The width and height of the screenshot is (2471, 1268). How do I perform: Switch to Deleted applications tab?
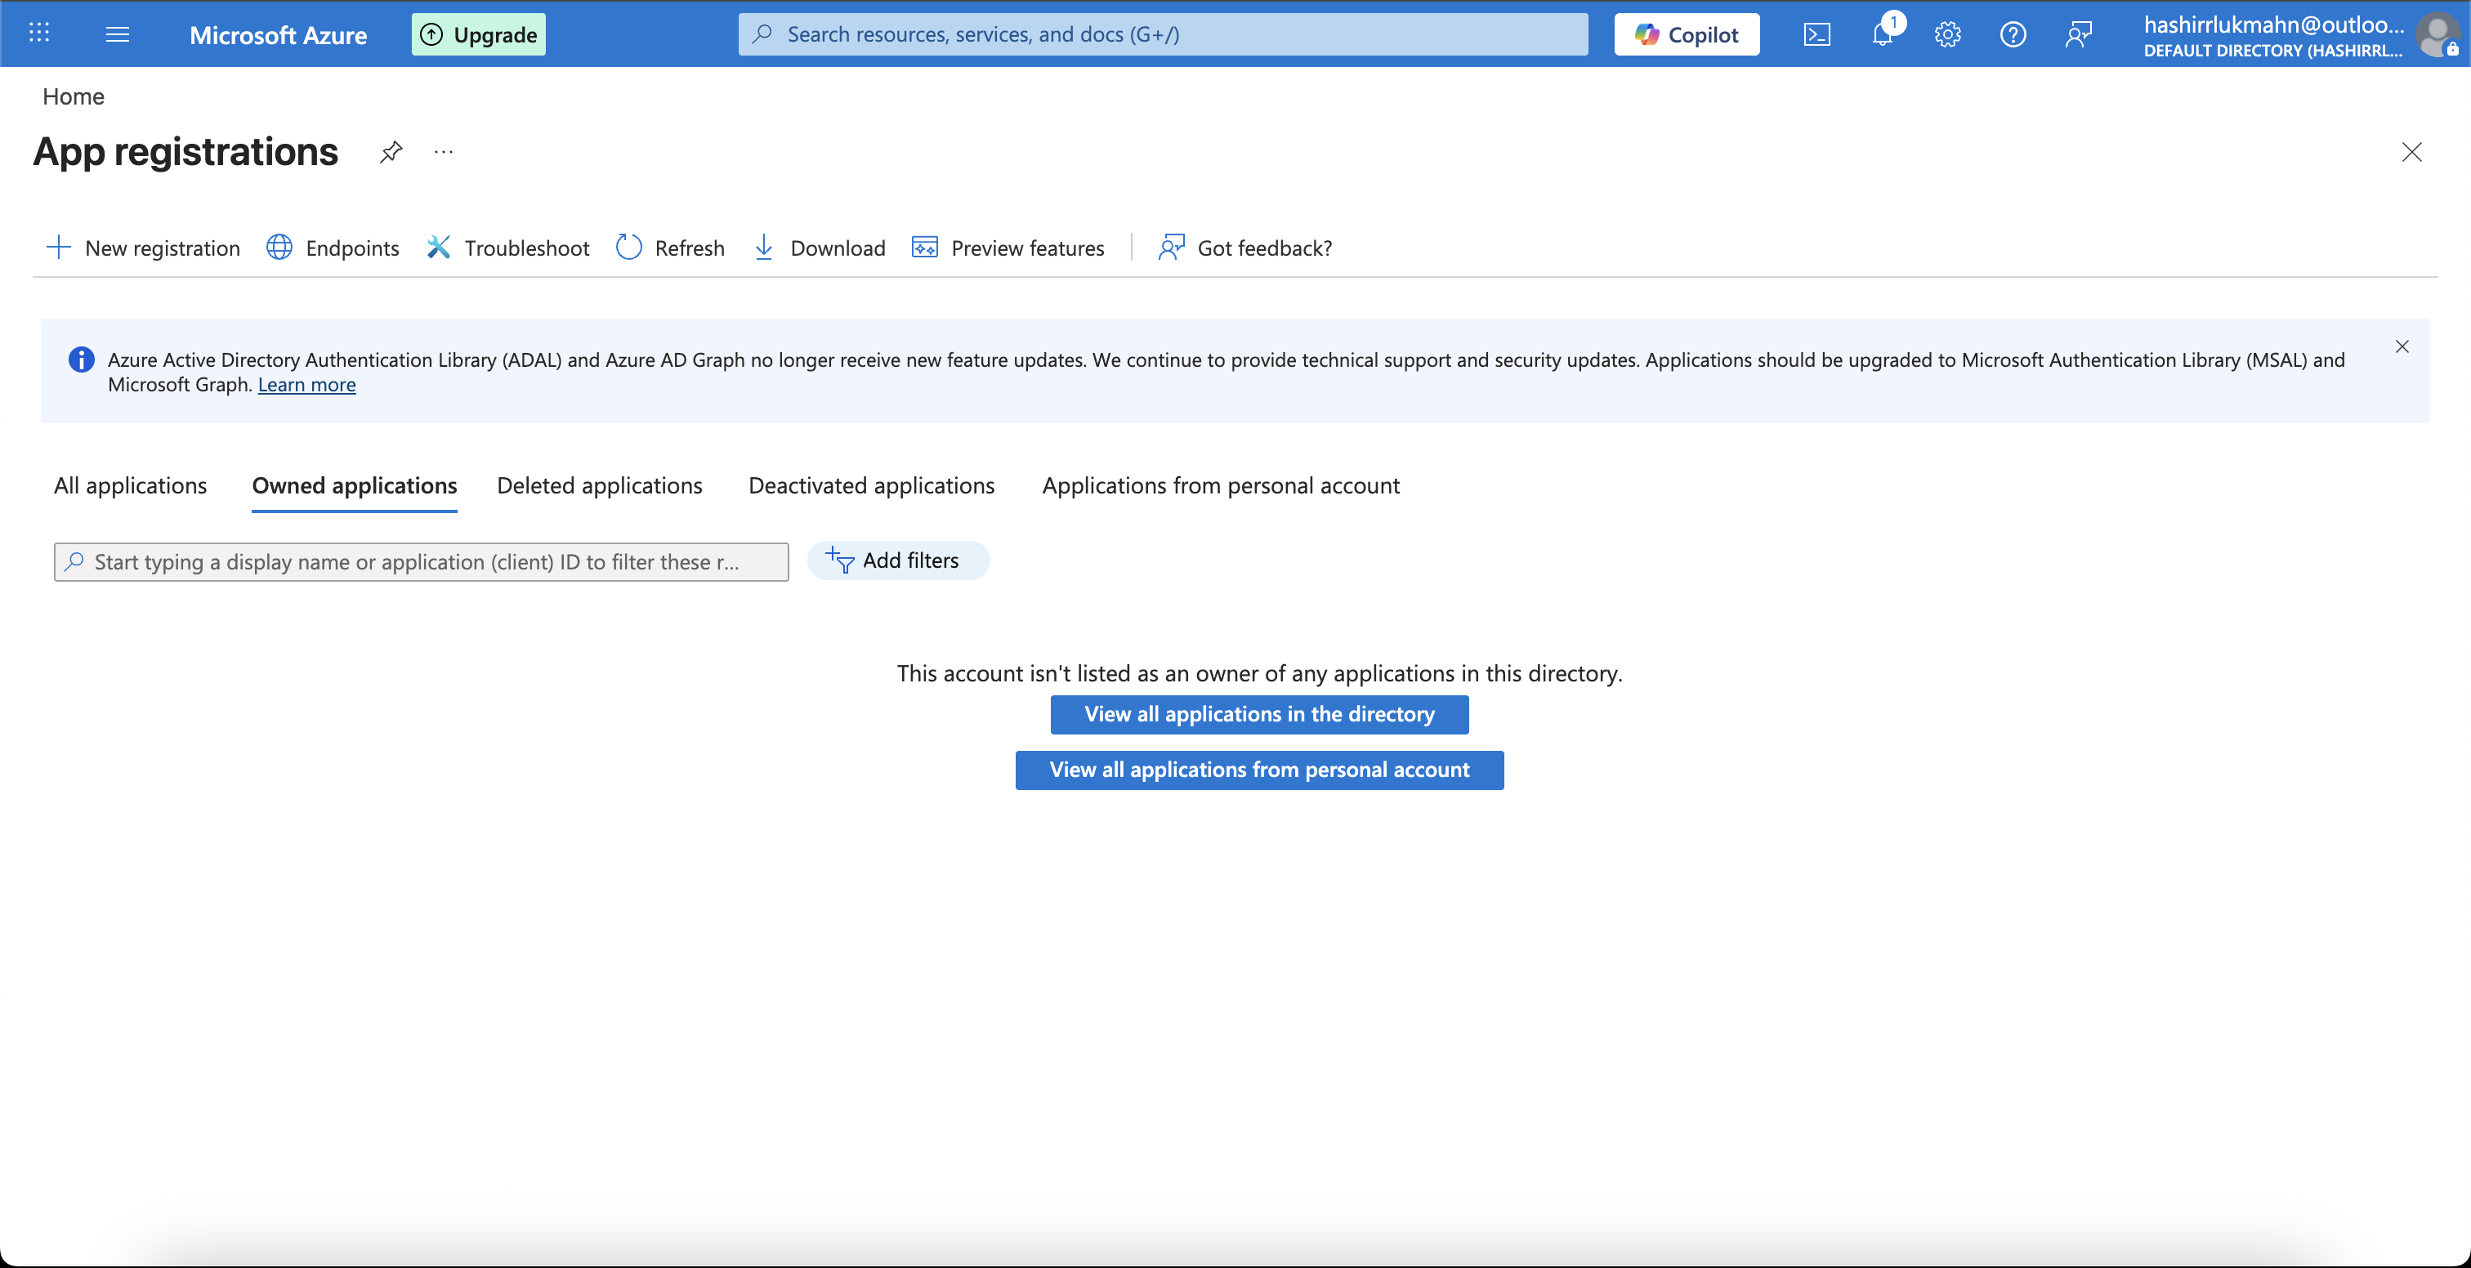point(600,485)
